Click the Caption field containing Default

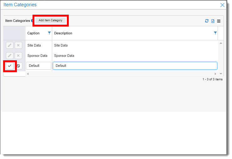39,66
